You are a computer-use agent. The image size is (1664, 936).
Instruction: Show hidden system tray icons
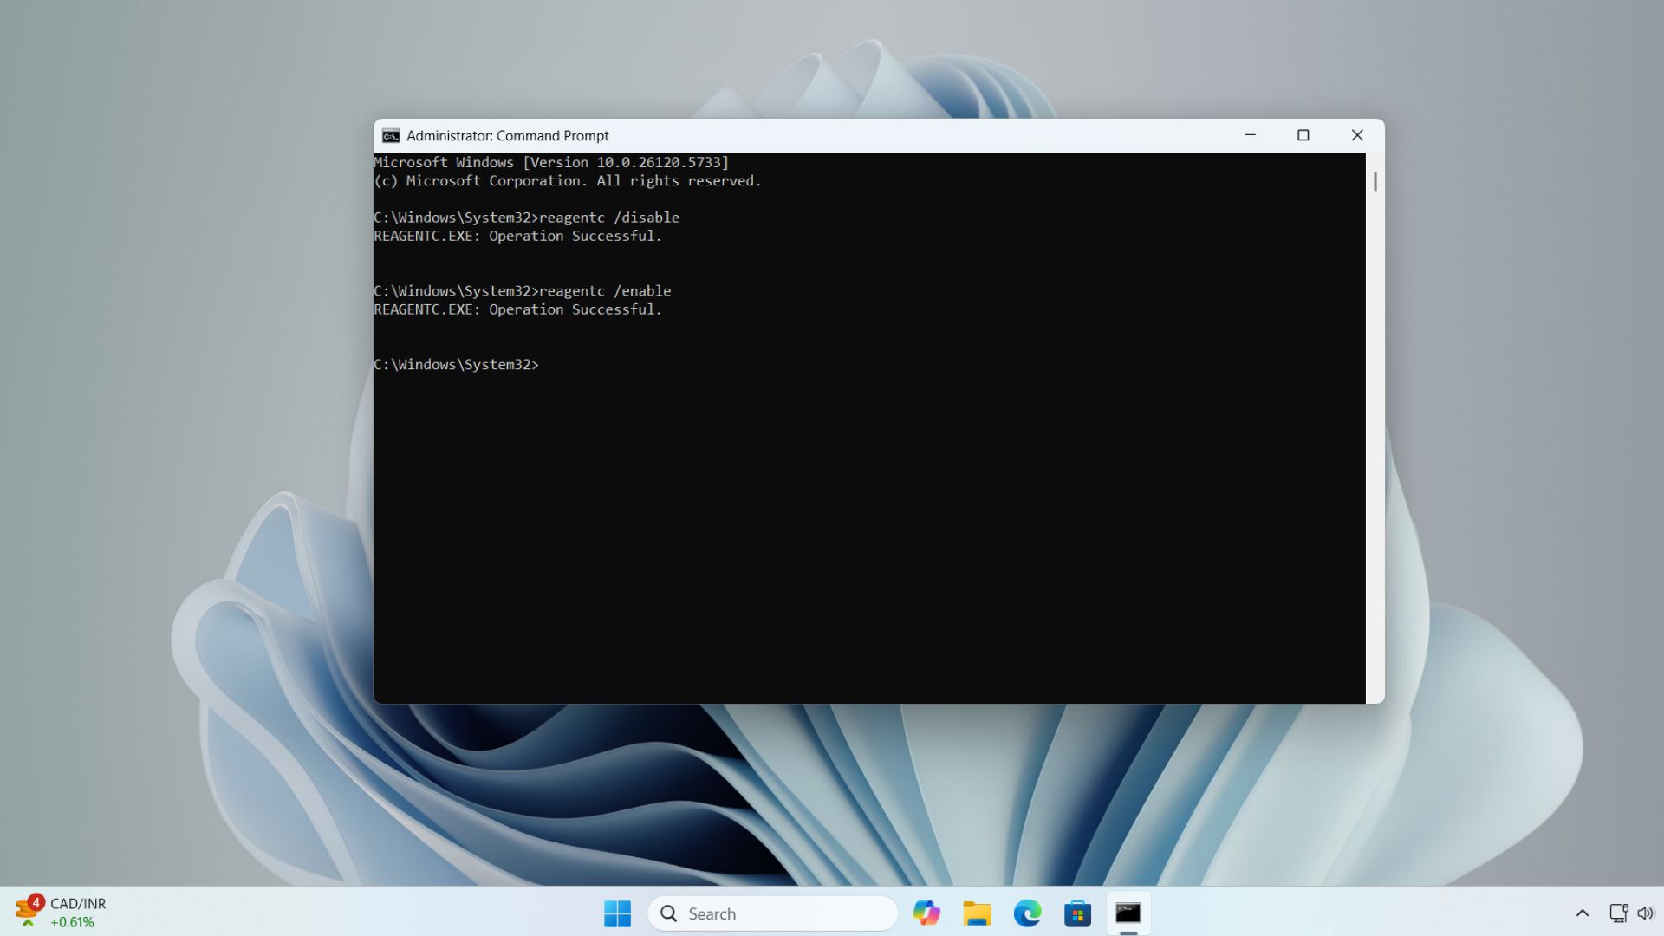click(1582, 913)
